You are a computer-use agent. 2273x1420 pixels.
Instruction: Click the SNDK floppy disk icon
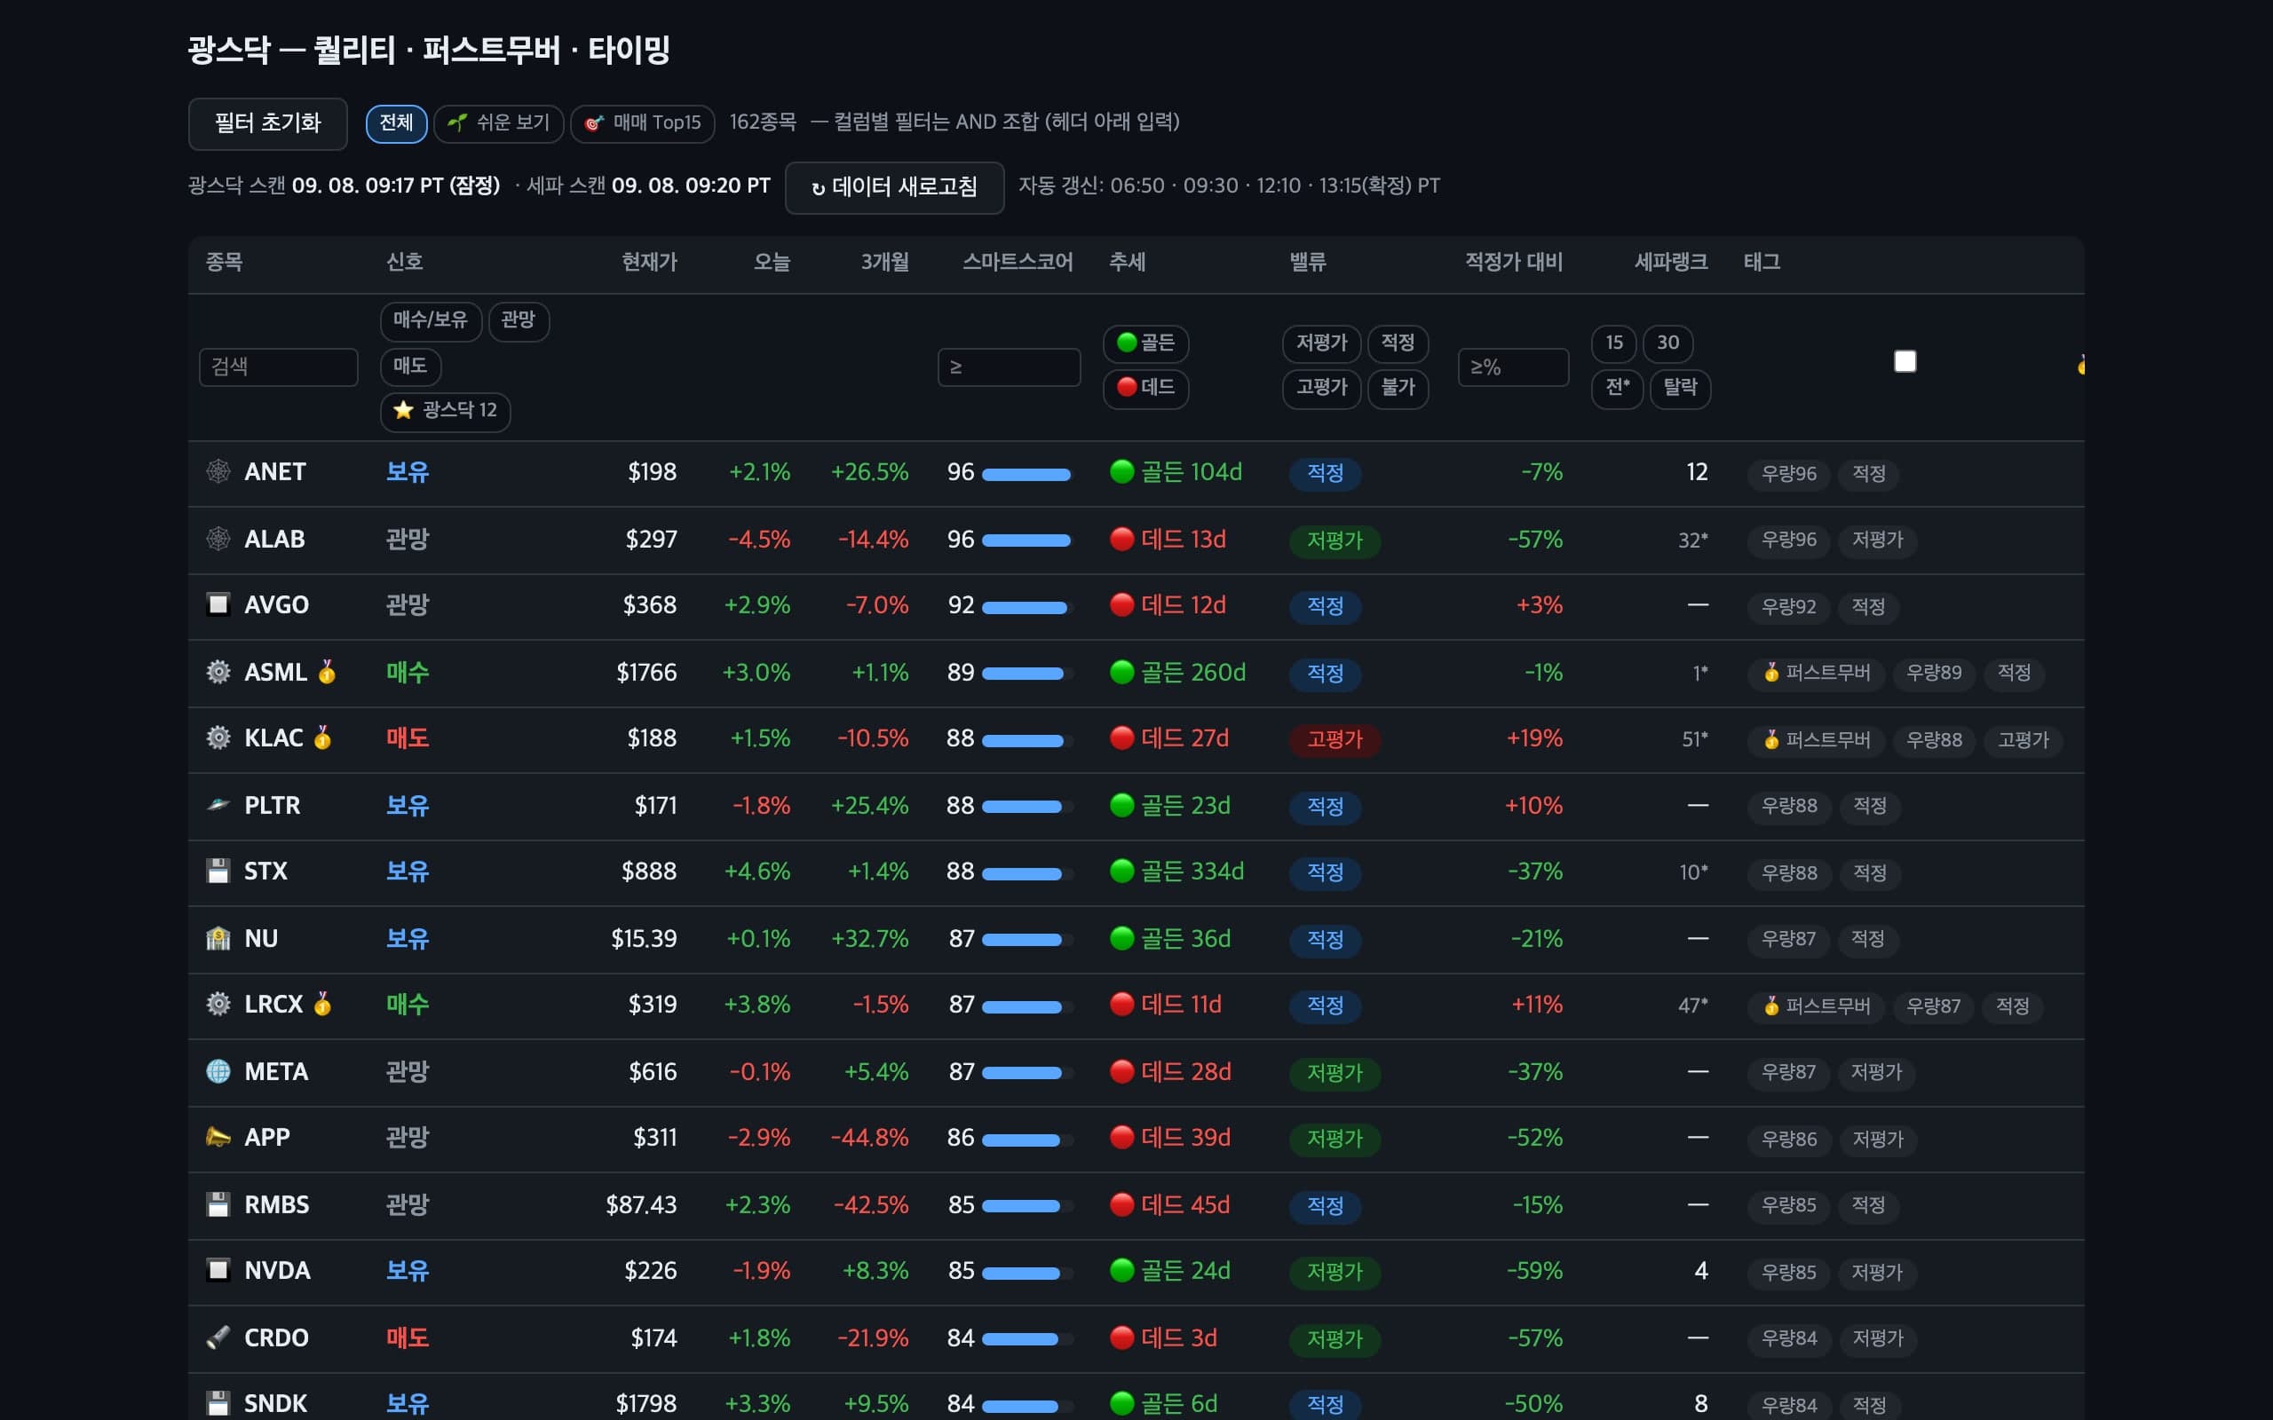click(218, 1403)
